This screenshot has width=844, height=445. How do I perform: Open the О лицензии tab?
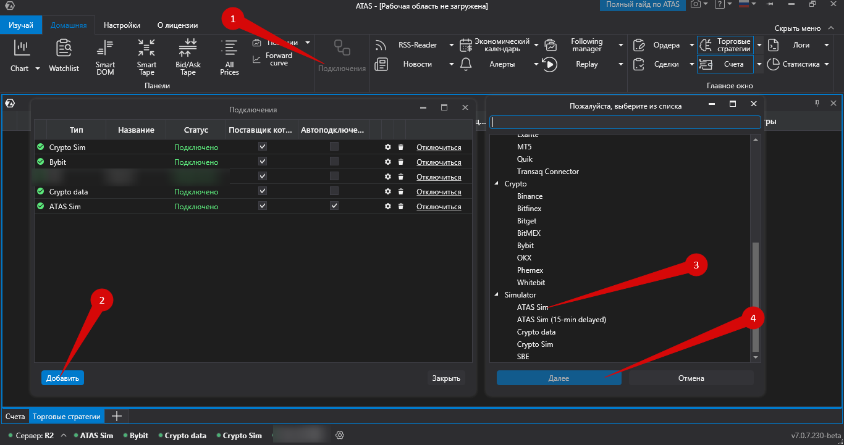(177, 25)
